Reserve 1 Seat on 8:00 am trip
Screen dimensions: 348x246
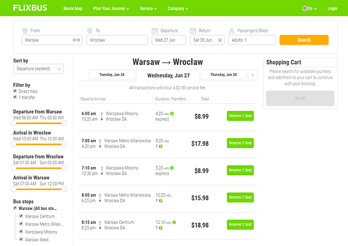click(240, 197)
